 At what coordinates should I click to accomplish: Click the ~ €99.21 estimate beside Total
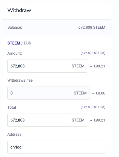tap(98, 120)
